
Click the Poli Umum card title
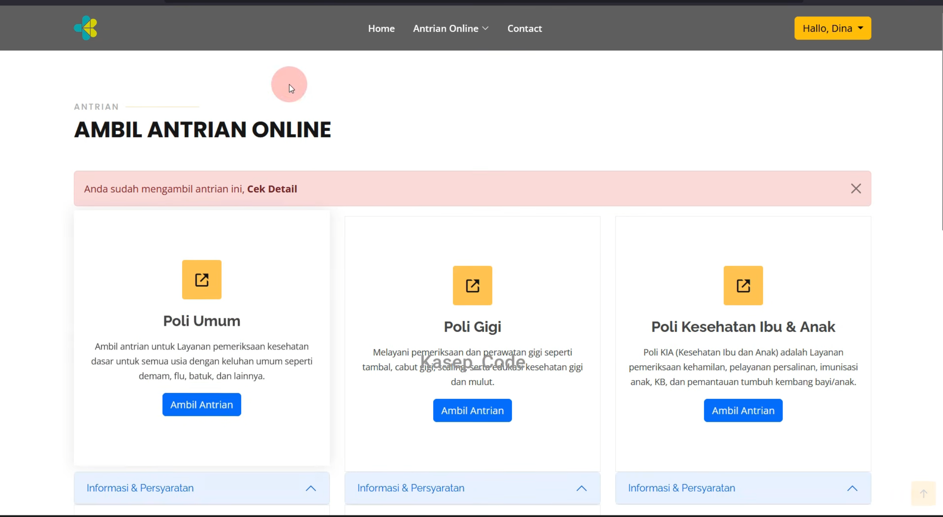pos(201,321)
